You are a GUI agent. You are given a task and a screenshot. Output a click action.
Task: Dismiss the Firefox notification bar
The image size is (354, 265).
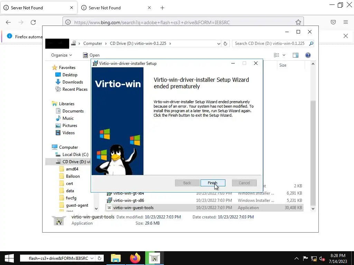point(346,36)
